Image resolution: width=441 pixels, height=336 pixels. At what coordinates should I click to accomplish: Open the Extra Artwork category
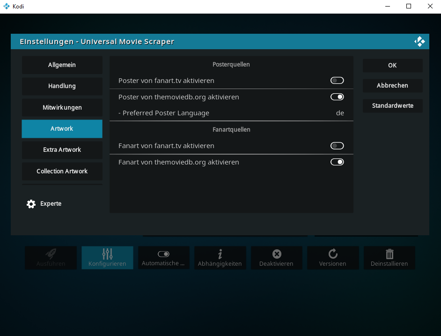[62, 150]
